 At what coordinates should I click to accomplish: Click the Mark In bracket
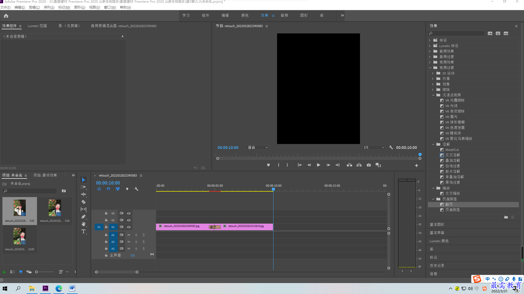pyautogui.click(x=278, y=165)
